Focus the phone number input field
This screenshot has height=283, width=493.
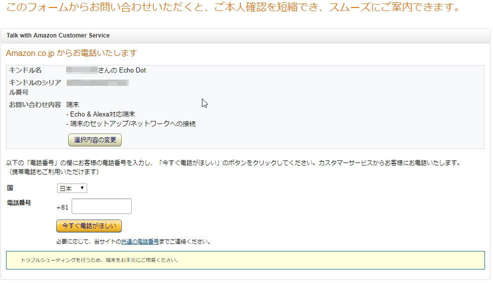coord(102,206)
